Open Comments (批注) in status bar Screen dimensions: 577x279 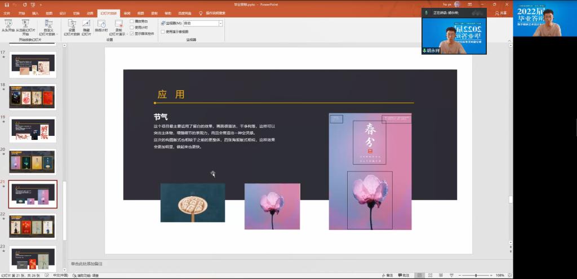[403, 275]
